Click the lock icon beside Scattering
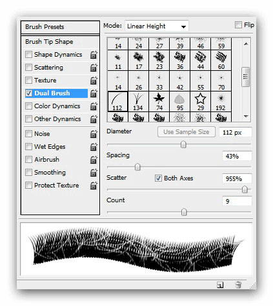273x306 pixels. [94, 68]
